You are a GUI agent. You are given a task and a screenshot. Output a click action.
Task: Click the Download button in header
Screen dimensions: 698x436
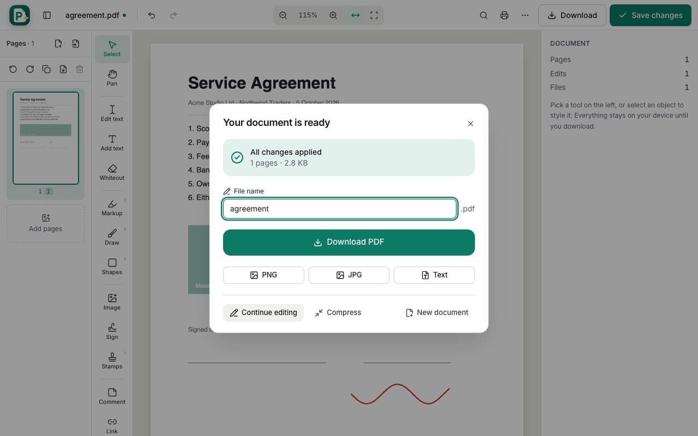(x=572, y=15)
